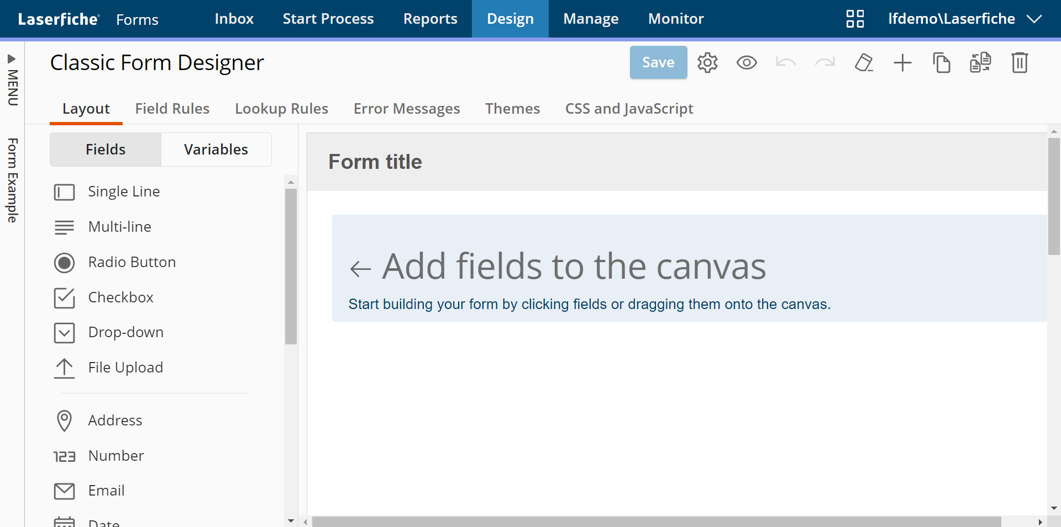
Task: Switch to the Field Rules tab
Action: click(x=172, y=109)
